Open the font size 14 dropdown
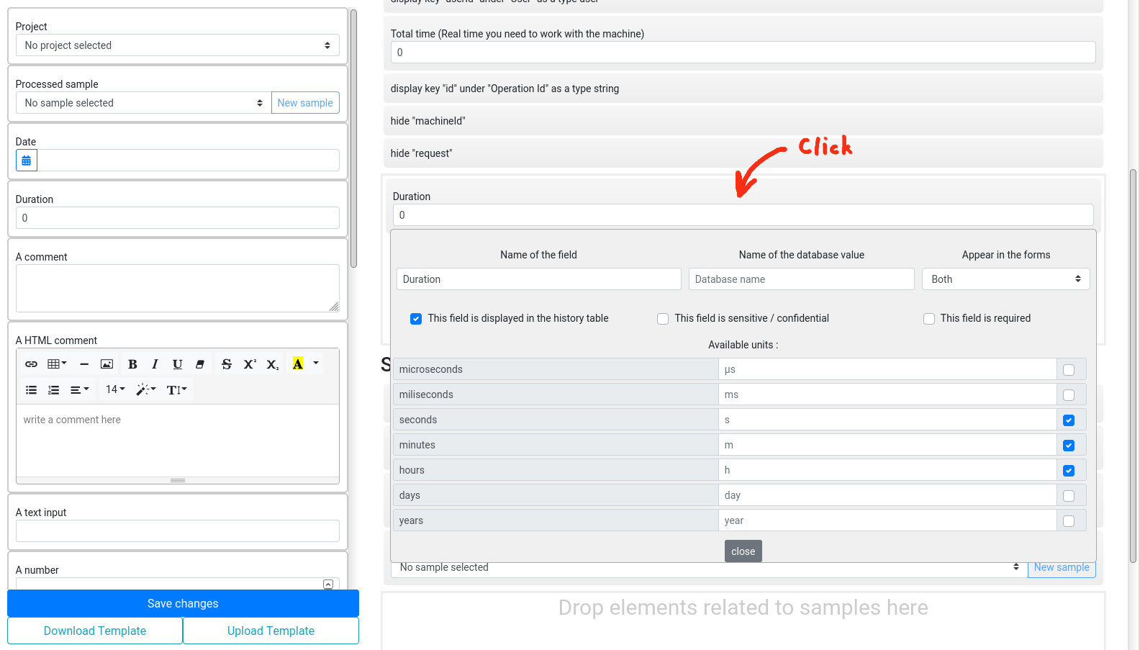 click(x=115, y=389)
